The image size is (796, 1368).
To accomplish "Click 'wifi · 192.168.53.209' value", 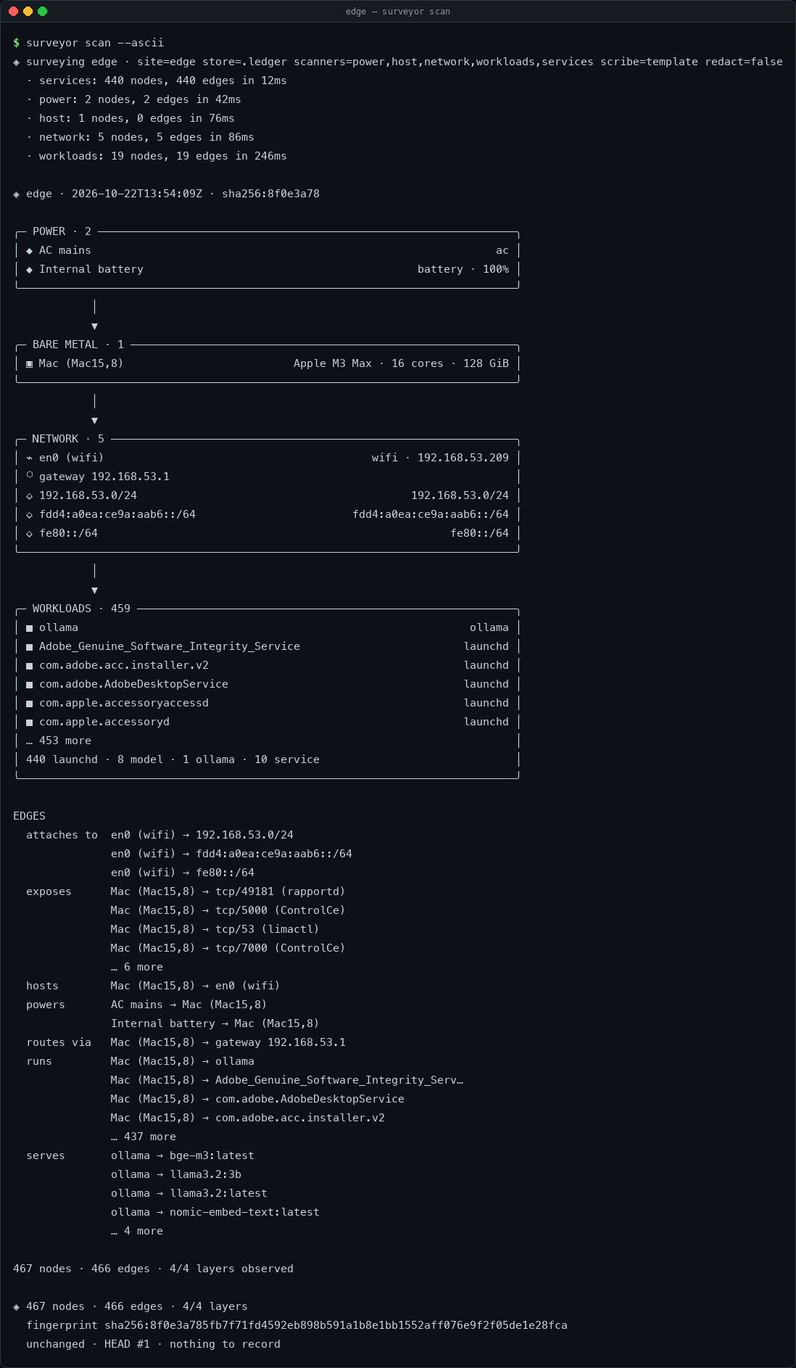I will 440,458.
